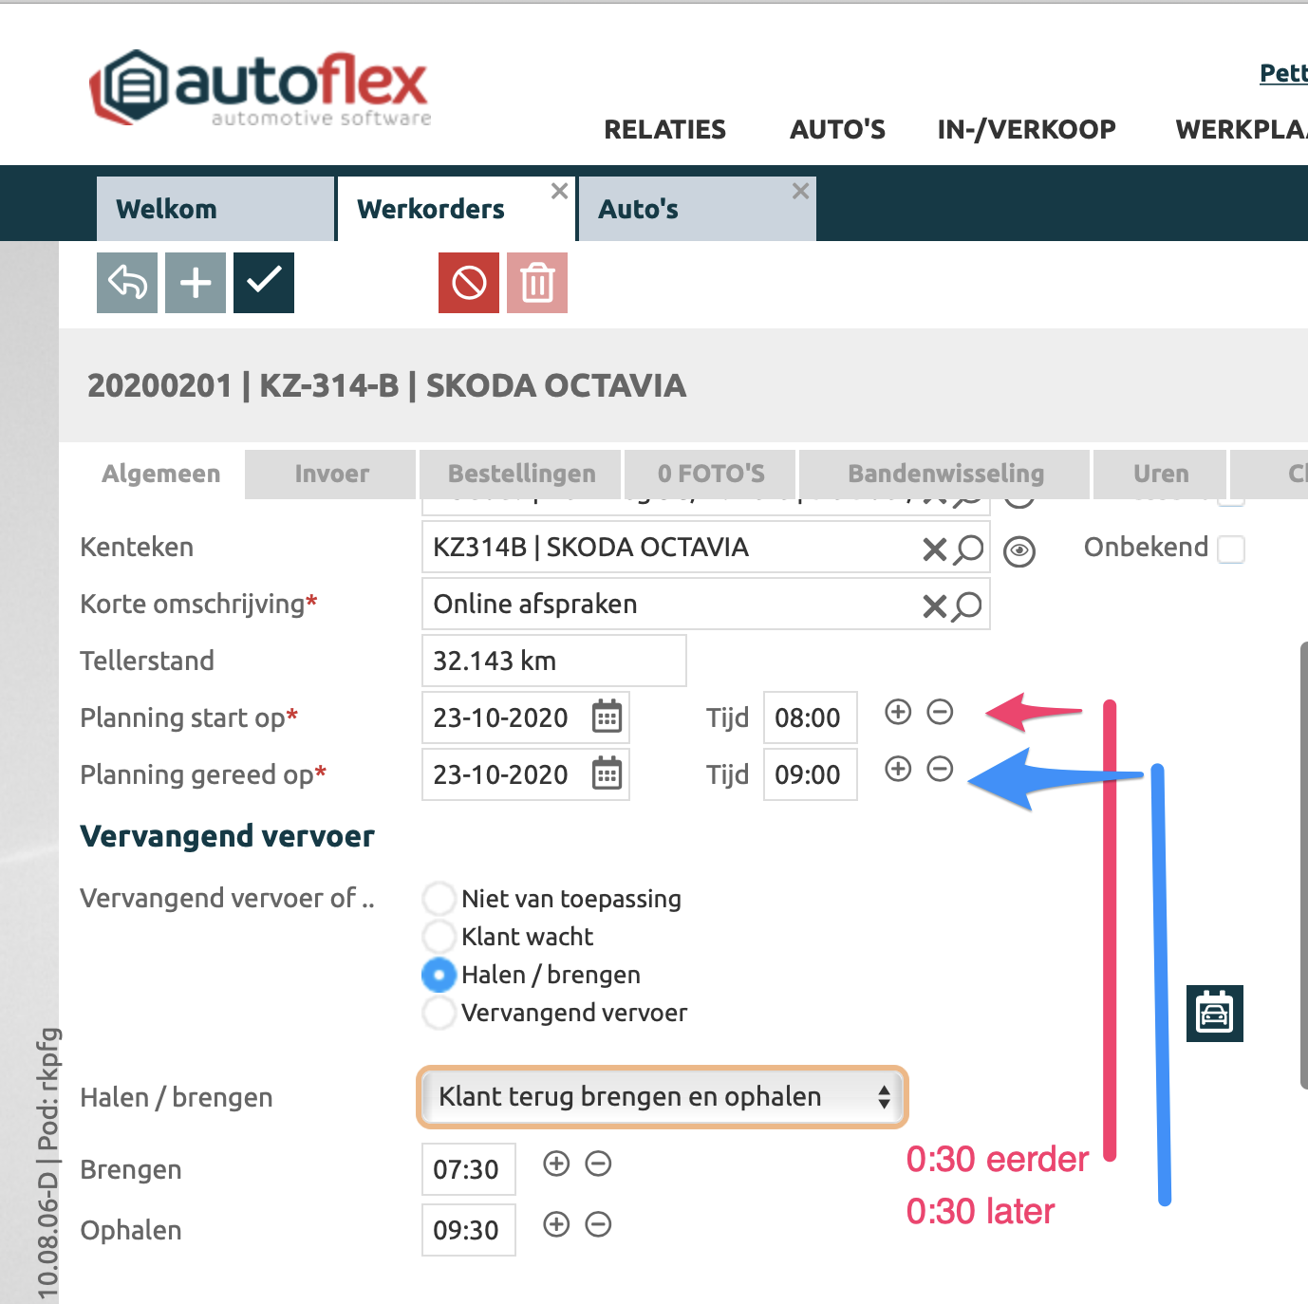Add new work order with plus icon
The width and height of the screenshot is (1308, 1304).
click(x=196, y=283)
